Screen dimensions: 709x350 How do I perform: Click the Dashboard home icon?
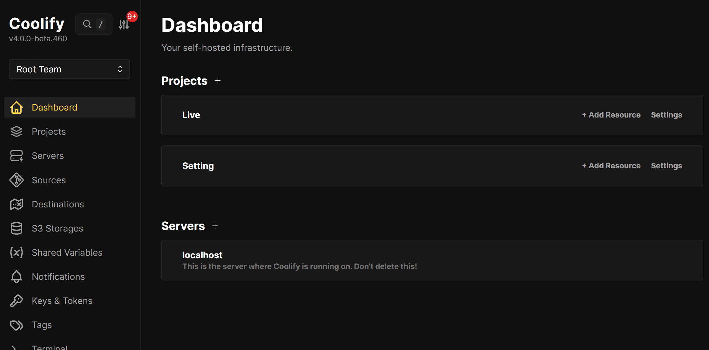coord(17,107)
